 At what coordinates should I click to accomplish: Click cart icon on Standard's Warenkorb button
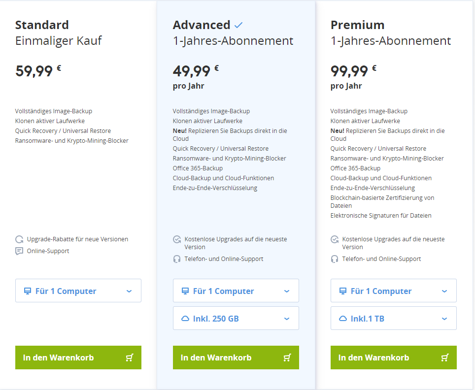click(130, 357)
